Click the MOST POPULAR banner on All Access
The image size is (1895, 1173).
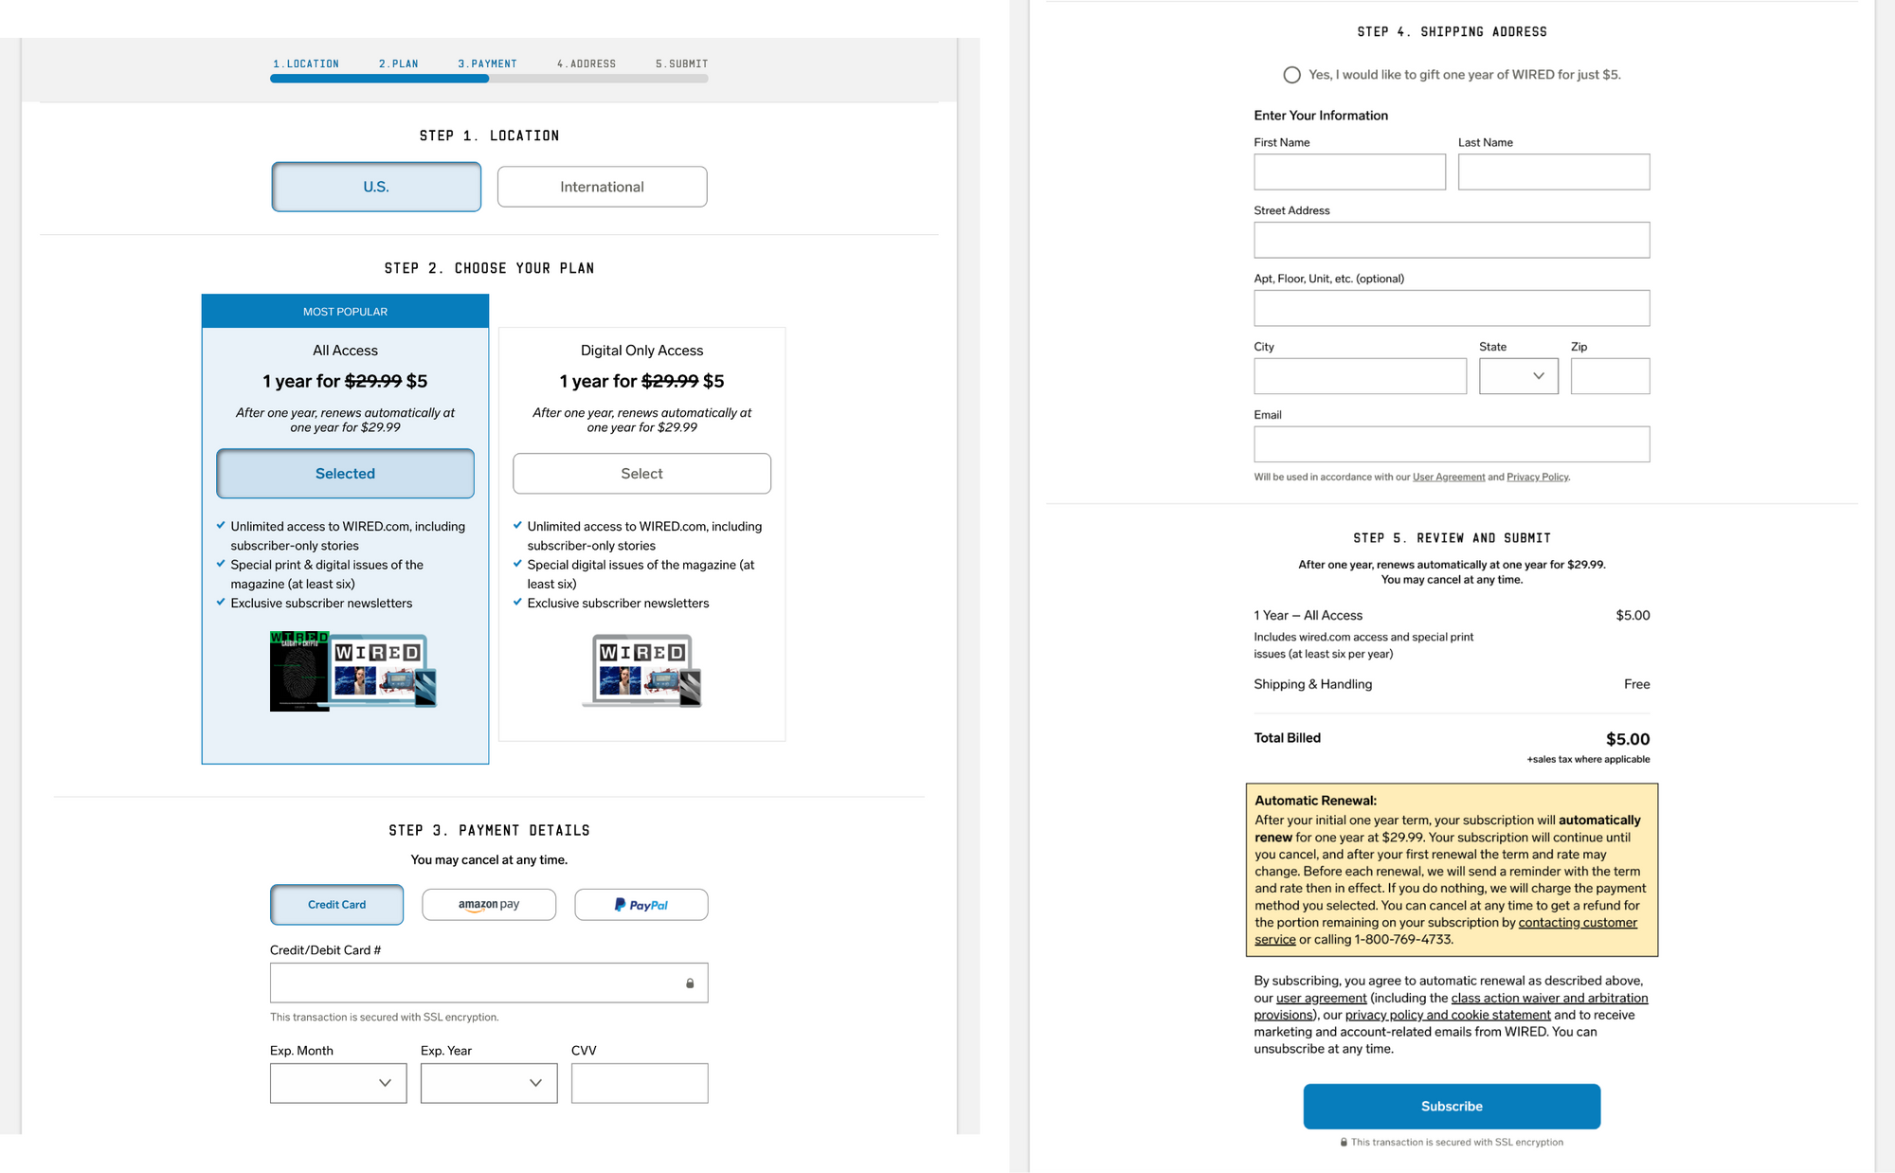345,311
